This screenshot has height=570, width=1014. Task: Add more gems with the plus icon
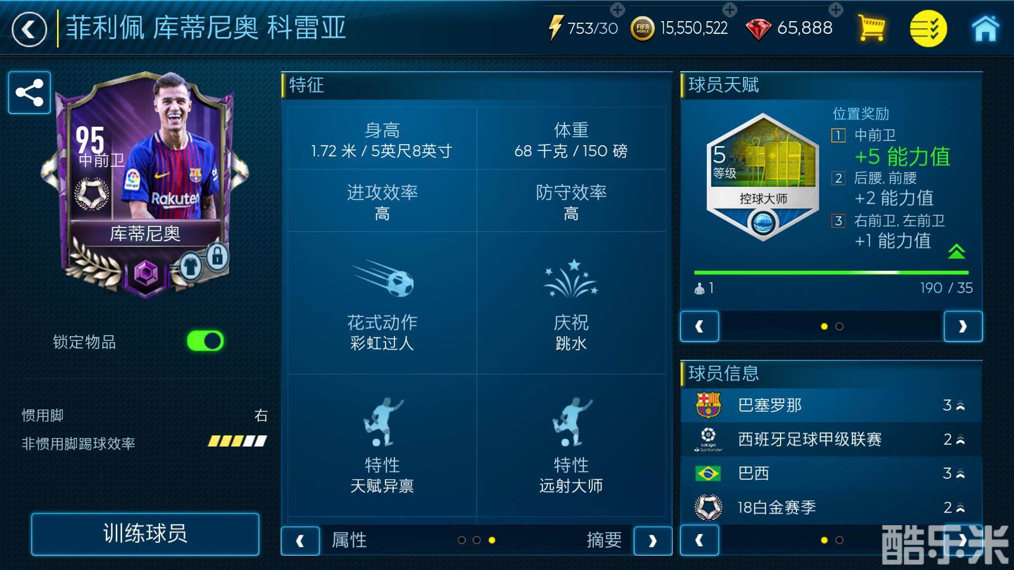coord(836,9)
